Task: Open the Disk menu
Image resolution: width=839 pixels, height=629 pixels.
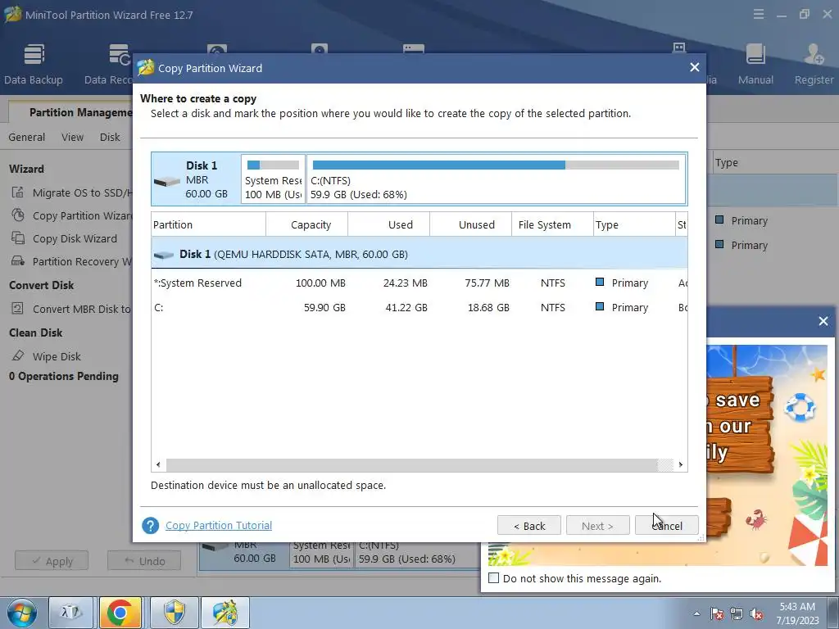Action: tap(110, 137)
